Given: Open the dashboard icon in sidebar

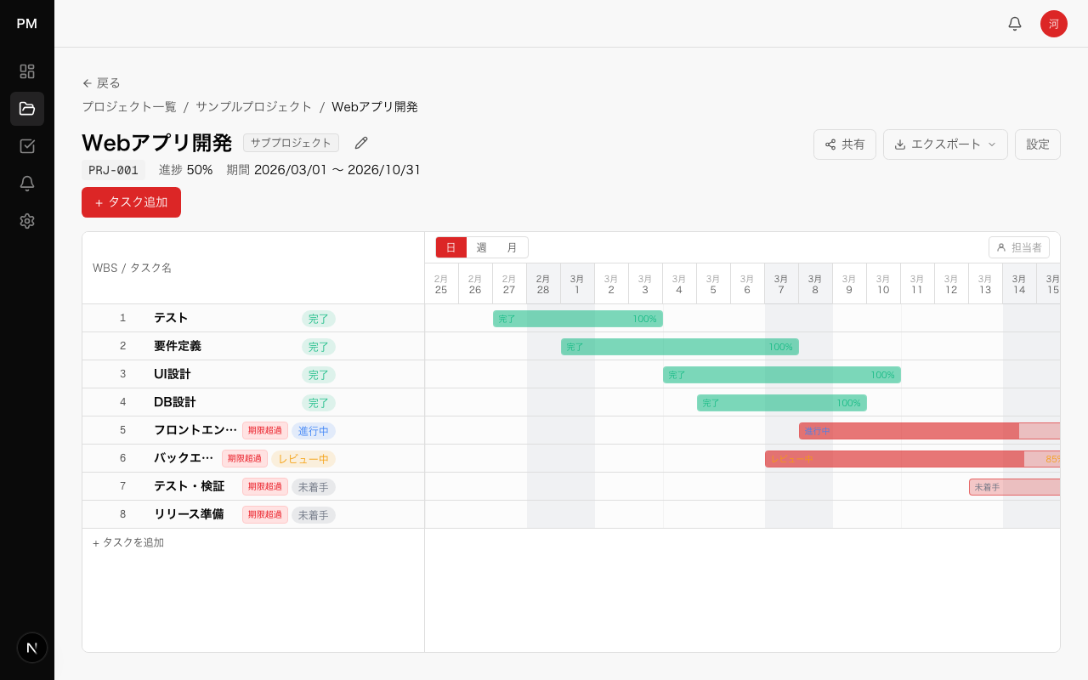Looking at the screenshot, I should [27, 71].
